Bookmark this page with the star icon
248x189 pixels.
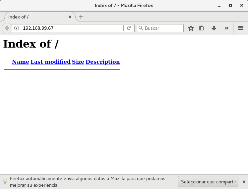point(191,28)
